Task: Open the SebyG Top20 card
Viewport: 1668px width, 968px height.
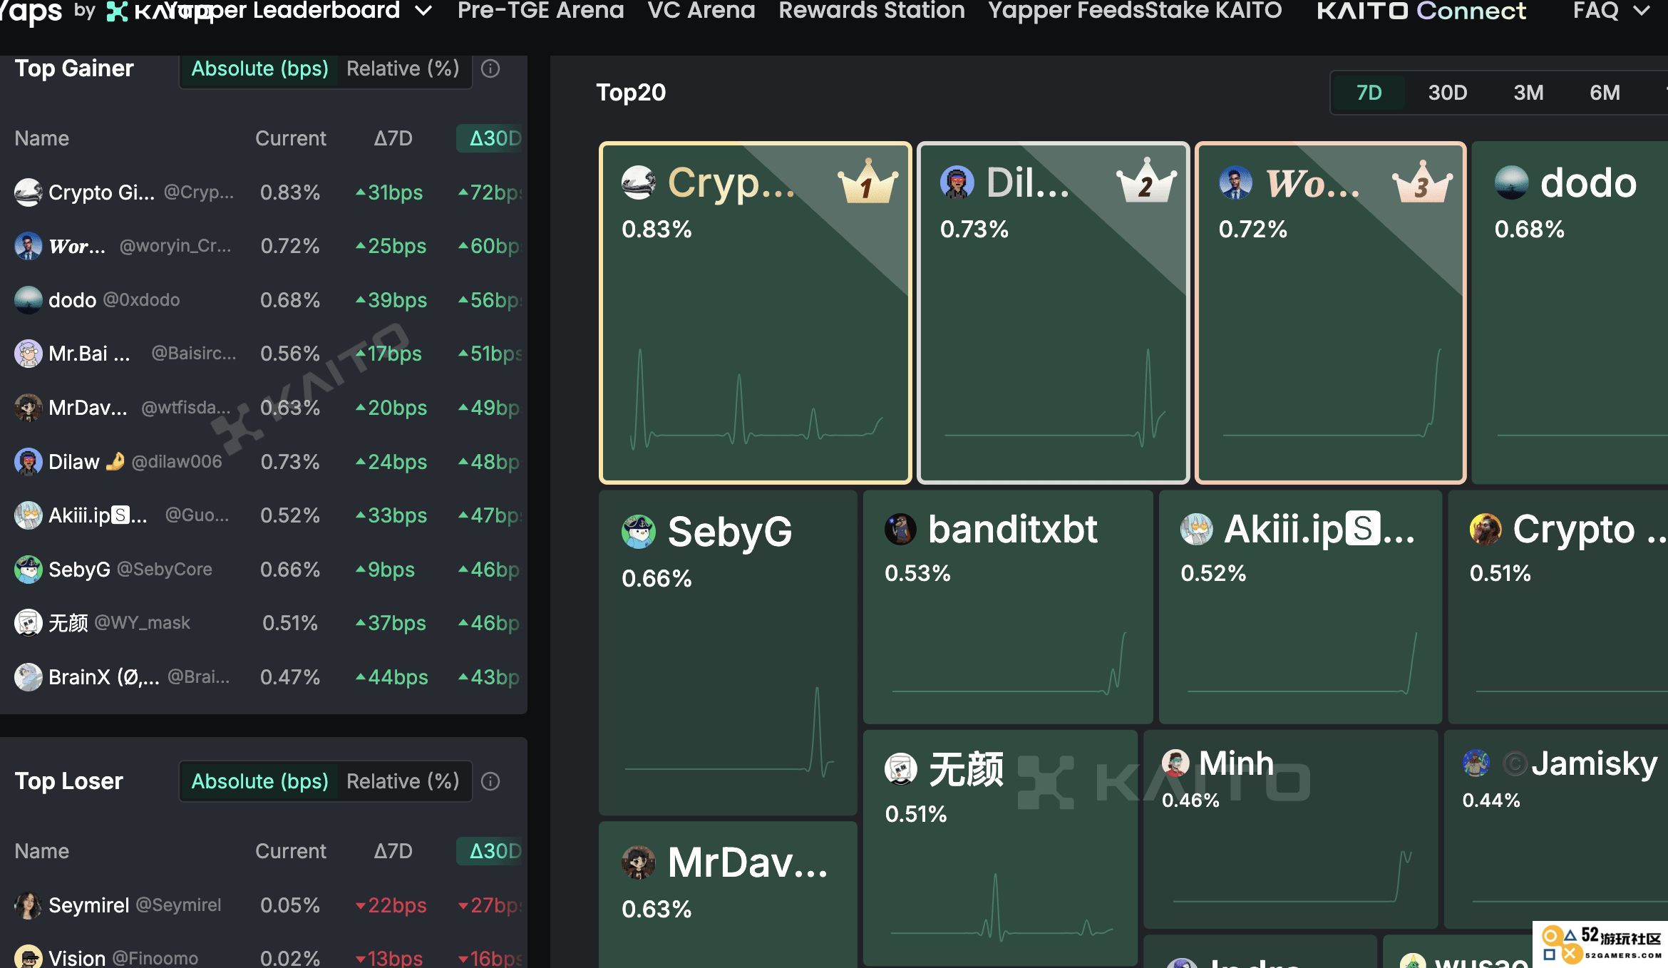Action: (x=728, y=652)
